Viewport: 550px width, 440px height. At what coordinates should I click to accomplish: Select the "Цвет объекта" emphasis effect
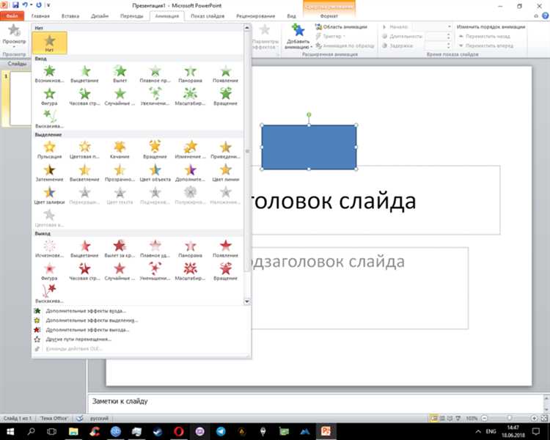coord(155,173)
